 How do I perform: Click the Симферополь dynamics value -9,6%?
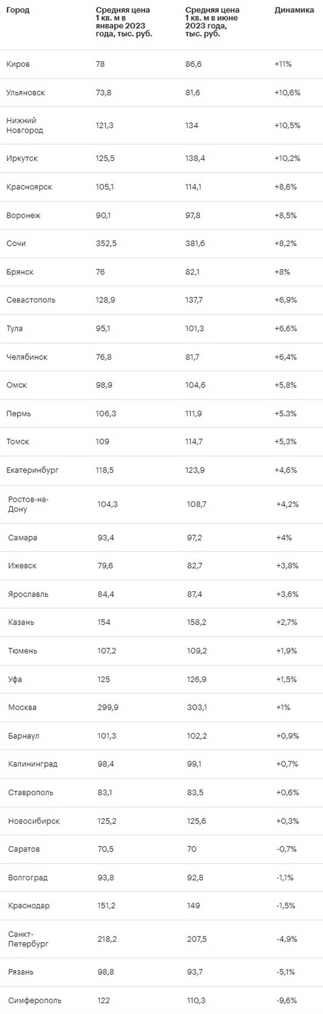[286, 1000]
